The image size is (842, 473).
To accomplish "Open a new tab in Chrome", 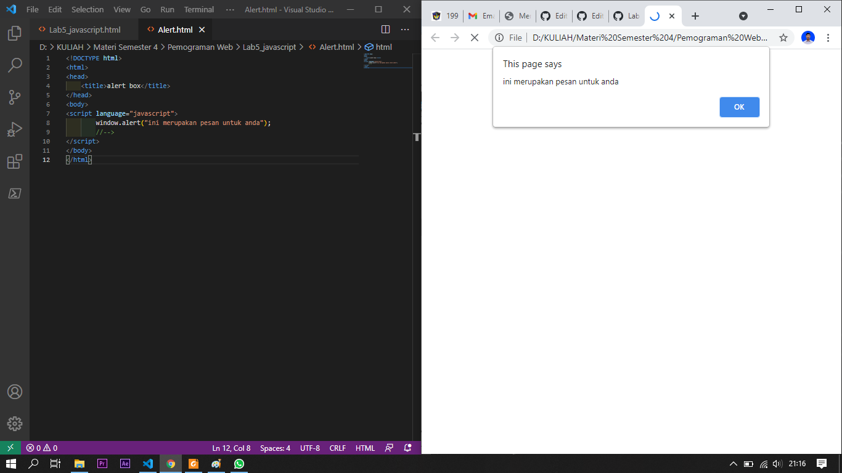I will 695,16.
